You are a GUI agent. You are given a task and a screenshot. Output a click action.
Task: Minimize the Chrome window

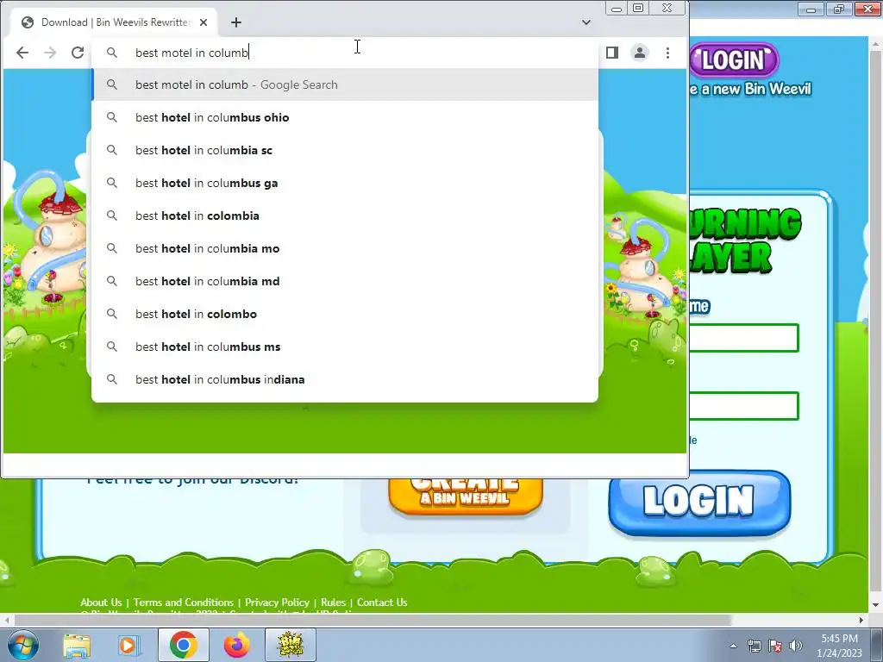tap(617, 9)
